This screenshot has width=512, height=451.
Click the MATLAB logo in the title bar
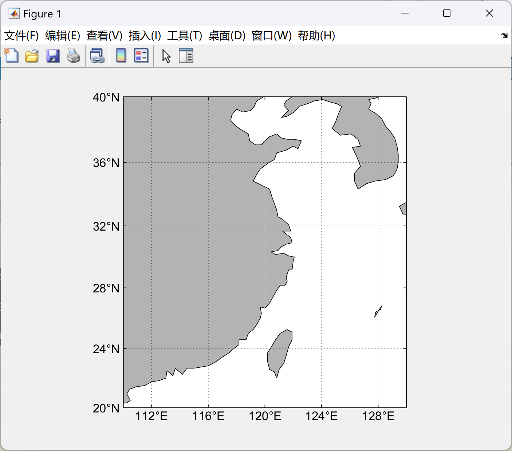[14, 13]
